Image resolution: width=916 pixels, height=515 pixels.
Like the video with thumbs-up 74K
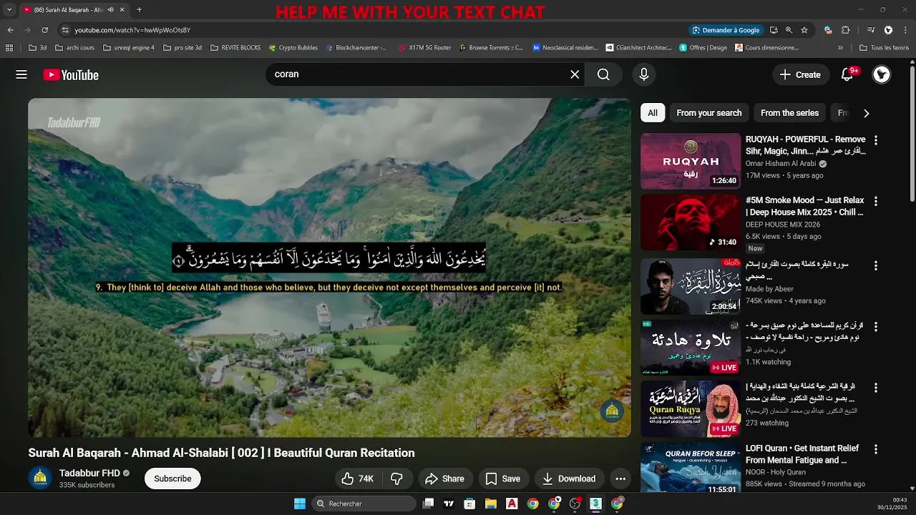358,479
